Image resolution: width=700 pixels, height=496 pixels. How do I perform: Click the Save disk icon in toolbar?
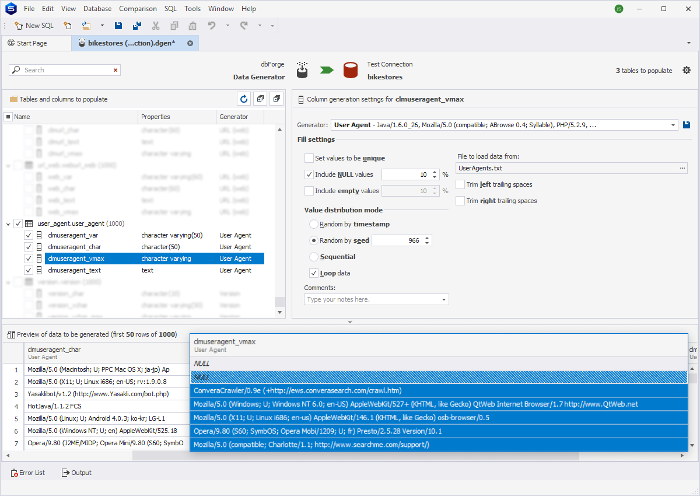118,26
